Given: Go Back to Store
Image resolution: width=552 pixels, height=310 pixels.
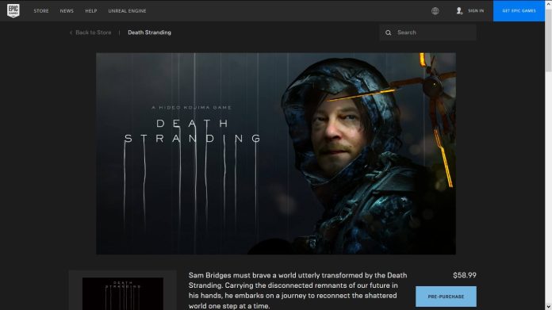Looking at the screenshot, I should pyautogui.click(x=94, y=33).
